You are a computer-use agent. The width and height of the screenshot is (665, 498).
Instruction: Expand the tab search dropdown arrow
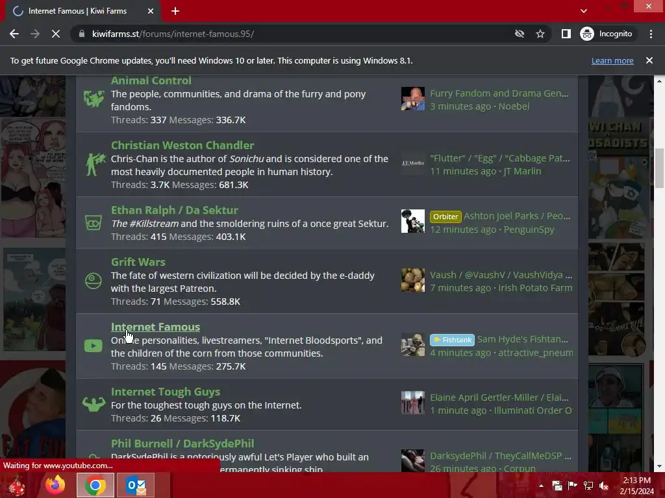pos(584,11)
